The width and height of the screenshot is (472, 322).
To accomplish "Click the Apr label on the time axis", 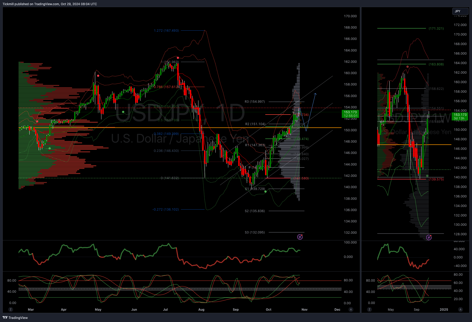I will [64, 310].
